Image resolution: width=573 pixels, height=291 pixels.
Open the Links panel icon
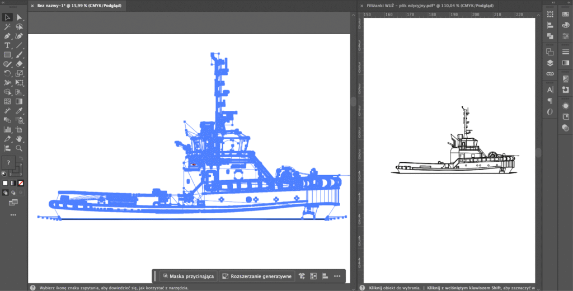549,74
